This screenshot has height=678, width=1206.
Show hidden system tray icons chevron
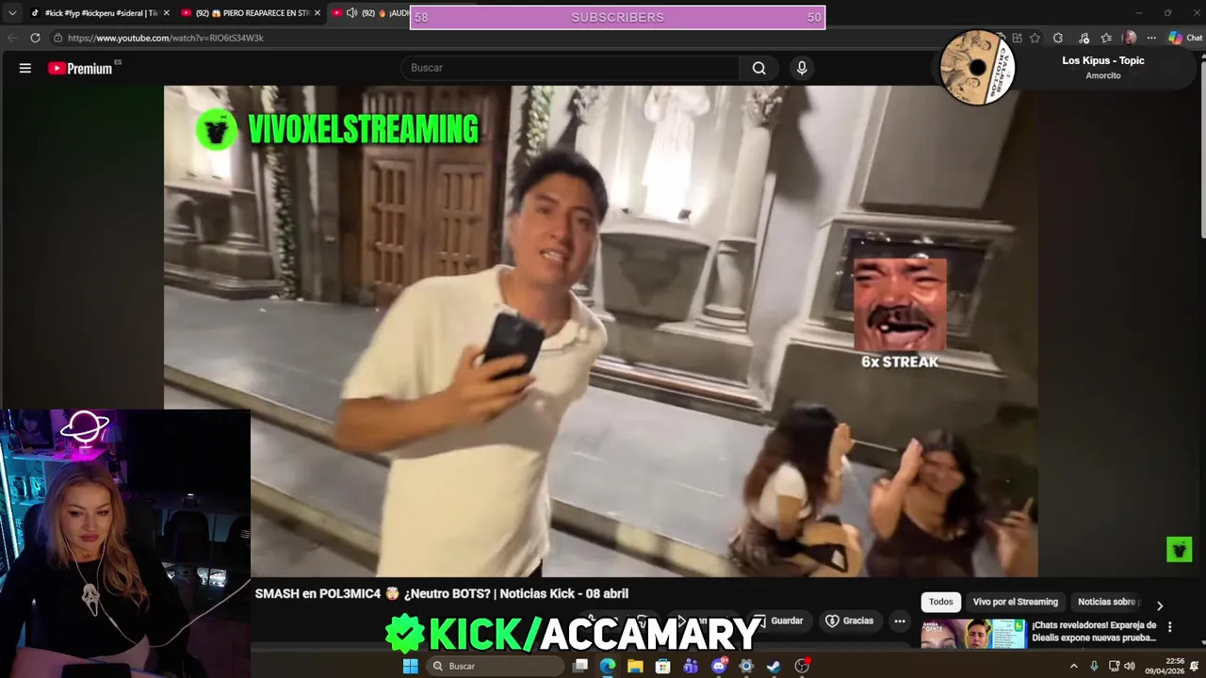pos(1073,666)
